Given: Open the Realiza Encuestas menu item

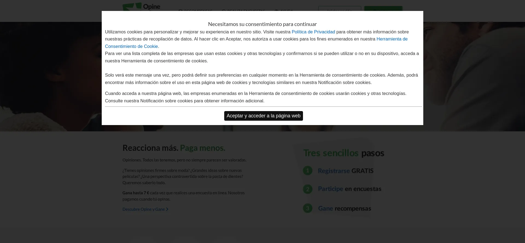Looking at the screenshot, I should pos(246,11).
